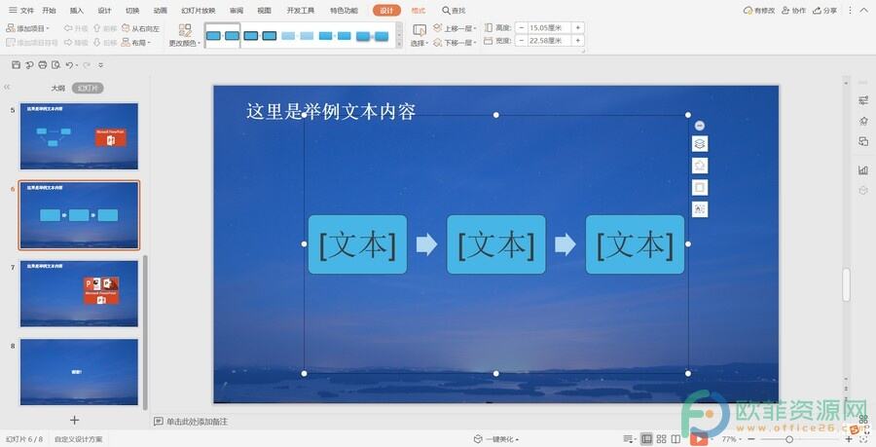The height and width of the screenshot is (447, 876).
Task: Click the print icon in quick access toolbar
Action: pyautogui.click(x=43, y=65)
